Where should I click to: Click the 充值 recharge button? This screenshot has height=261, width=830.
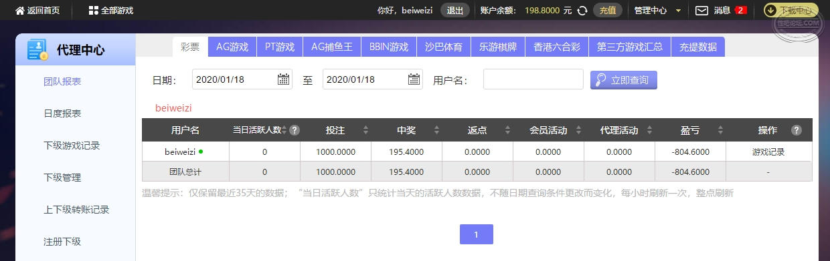coord(608,10)
